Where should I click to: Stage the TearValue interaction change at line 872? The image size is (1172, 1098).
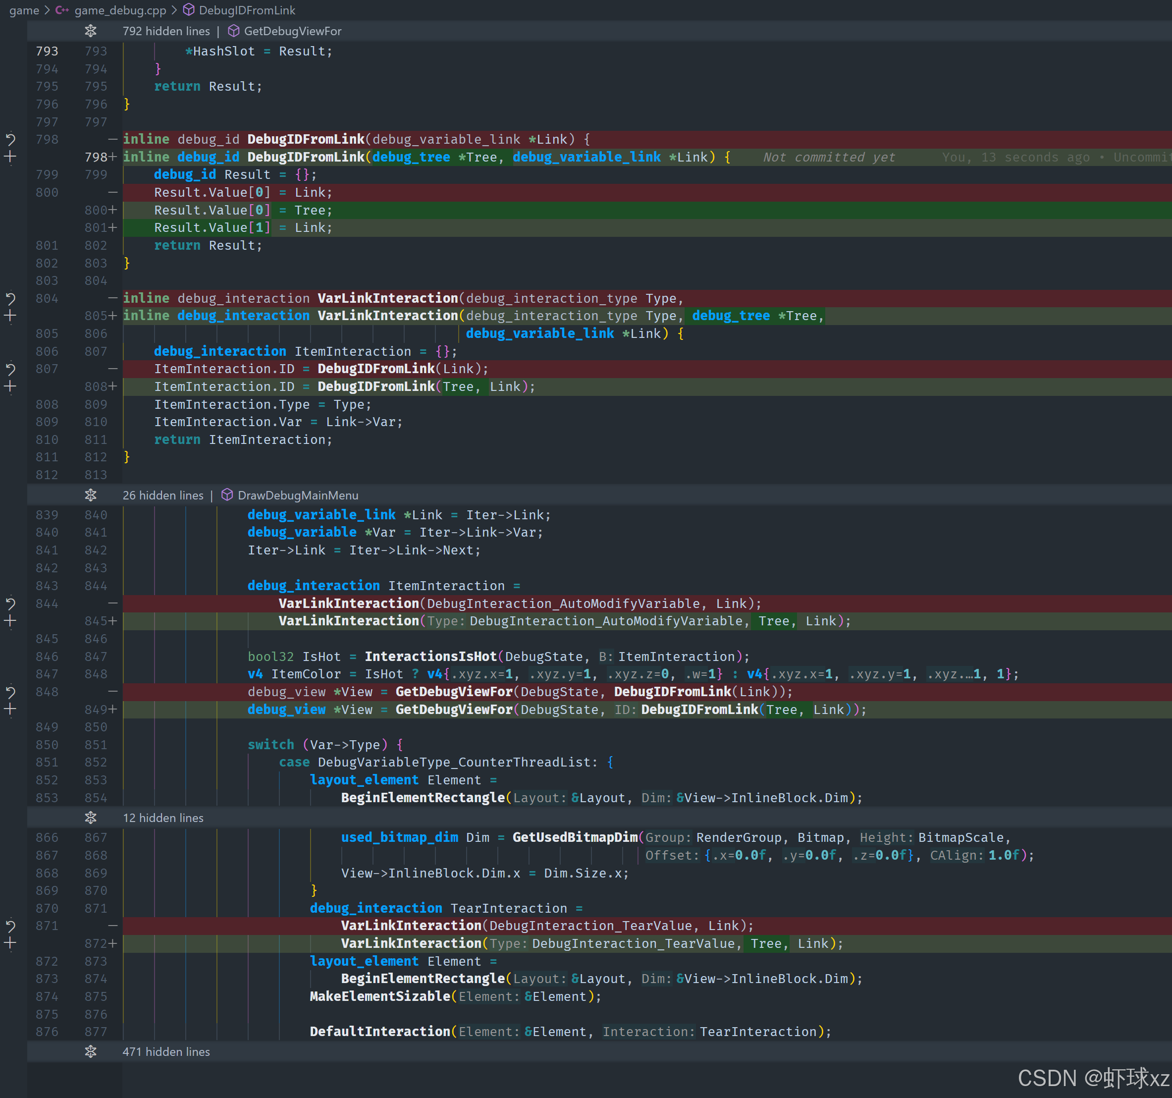click(x=10, y=943)
